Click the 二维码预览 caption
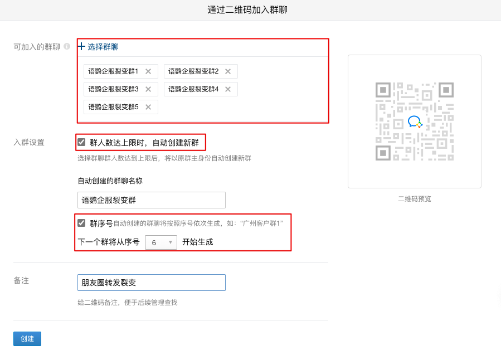The width and height of the screenshot is (501, 355). (x=414, y=199)
